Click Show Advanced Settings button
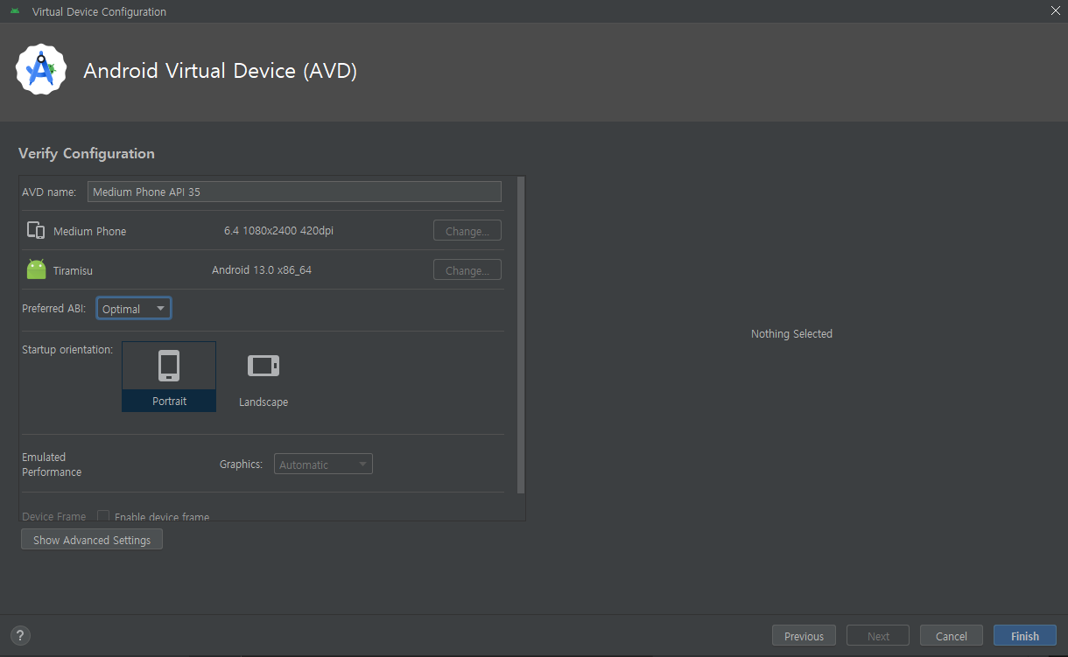The image size is (1068, 657). [x=92, y=540]
